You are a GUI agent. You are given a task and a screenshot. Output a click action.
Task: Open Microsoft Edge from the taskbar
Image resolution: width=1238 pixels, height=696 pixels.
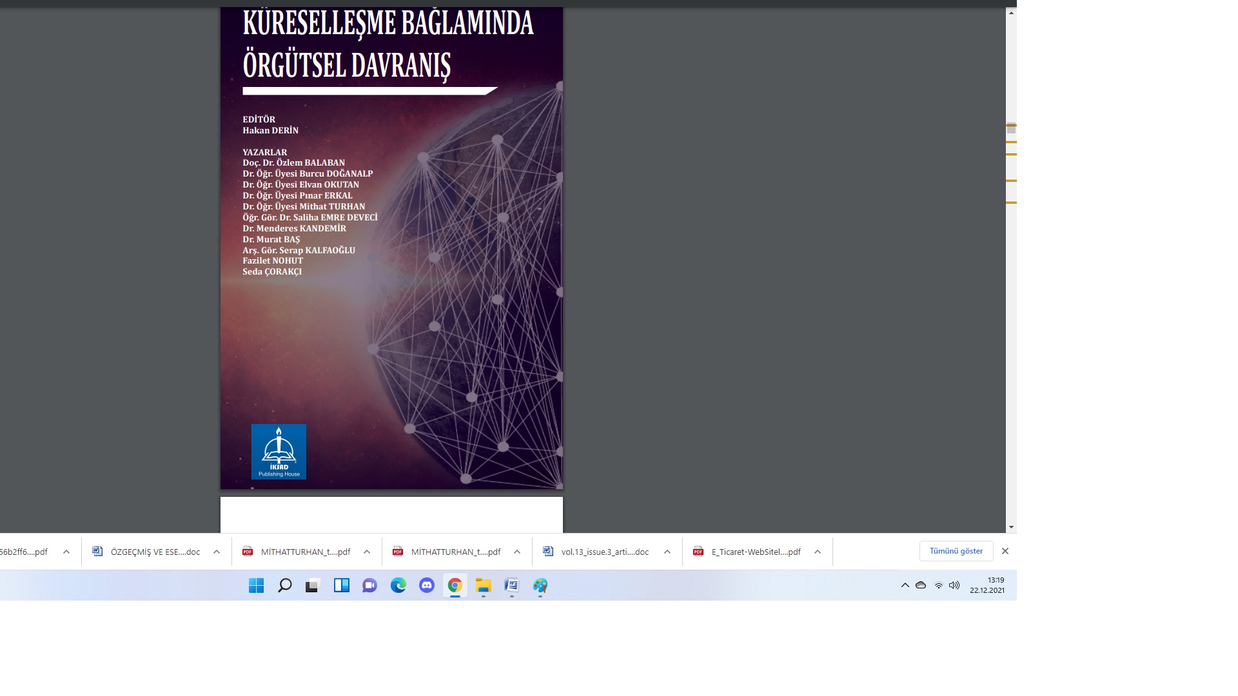[x=398, y=585]
